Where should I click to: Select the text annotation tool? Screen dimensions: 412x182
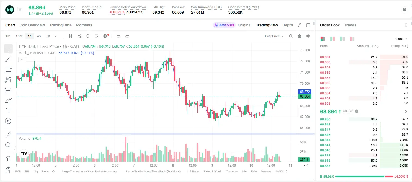click(8, 111)
